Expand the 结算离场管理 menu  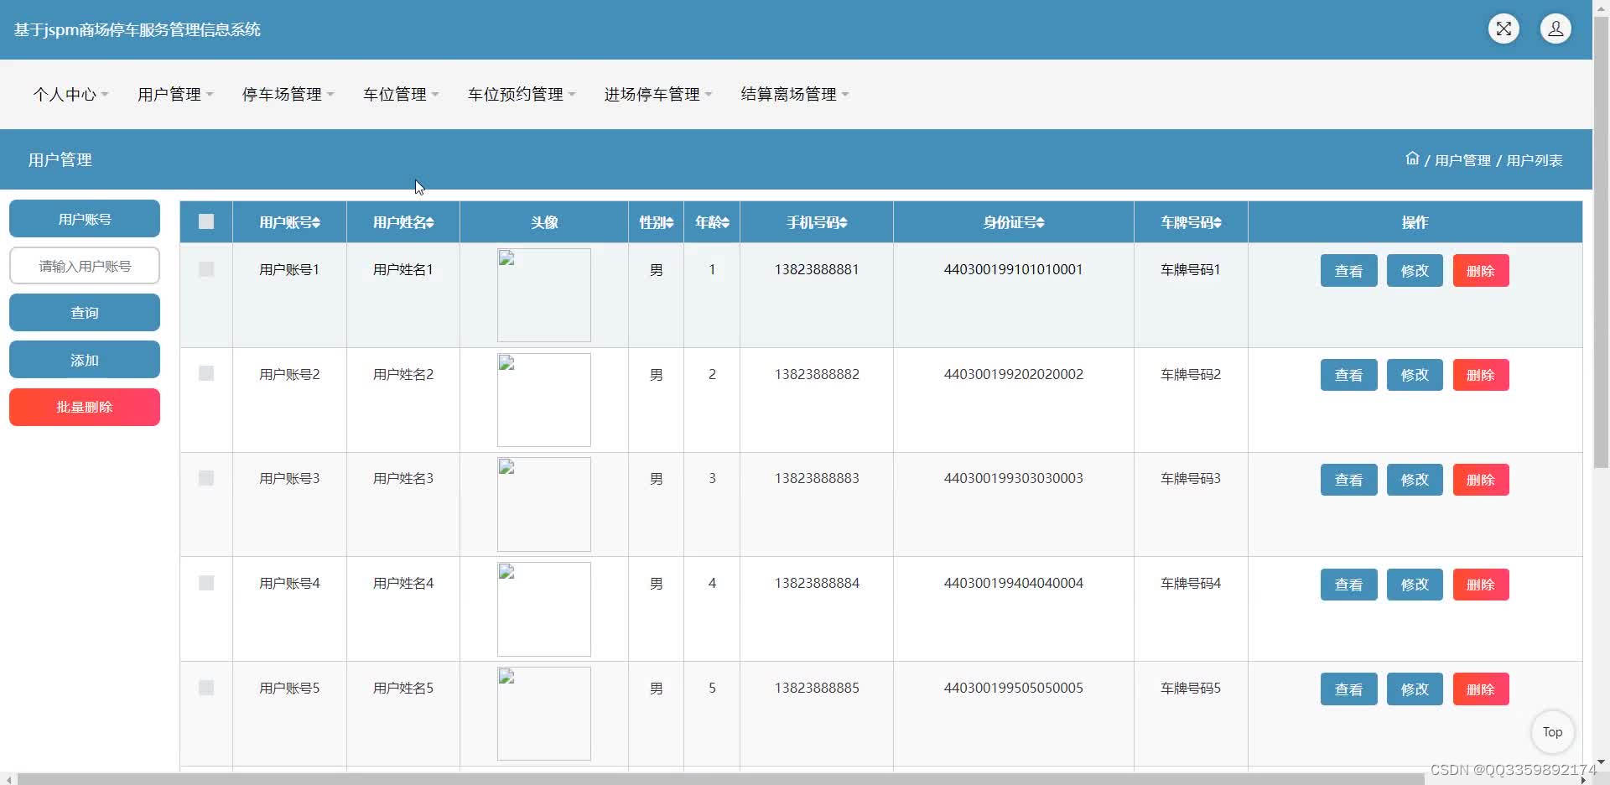pyautogui.click(x=795, y=95)
